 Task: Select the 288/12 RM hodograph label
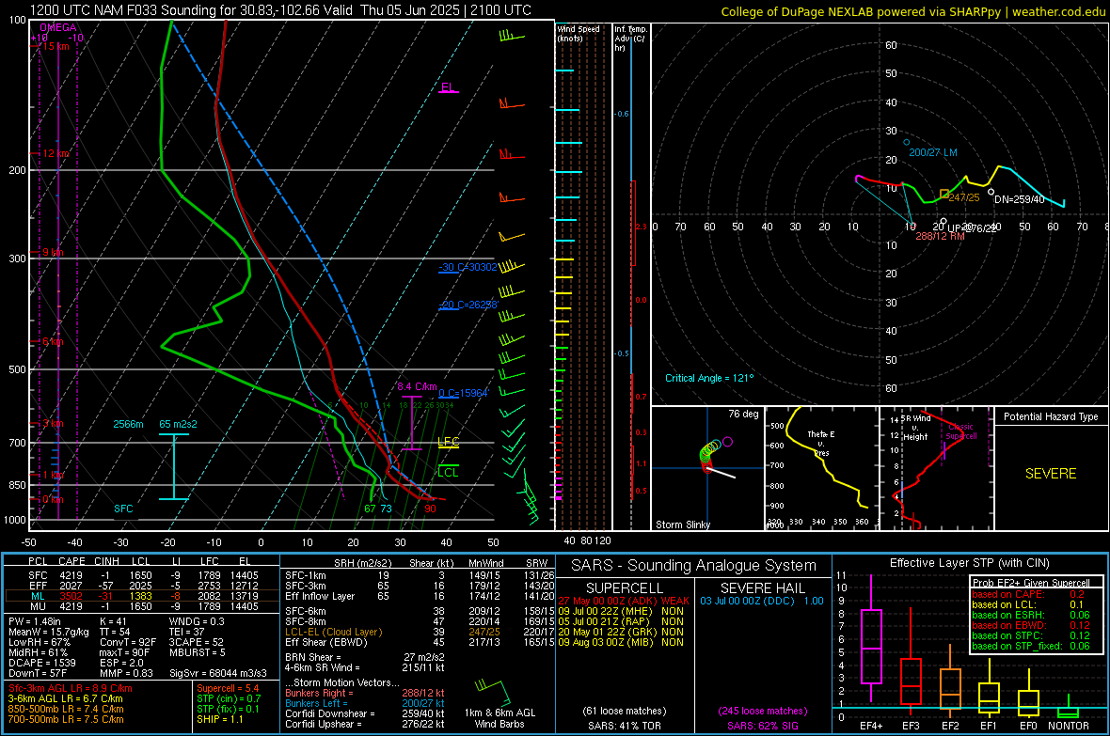point(940,236)
